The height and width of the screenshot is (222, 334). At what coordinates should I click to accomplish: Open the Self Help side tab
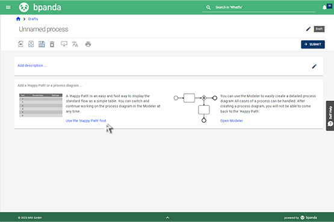click(x=330, y=116)
